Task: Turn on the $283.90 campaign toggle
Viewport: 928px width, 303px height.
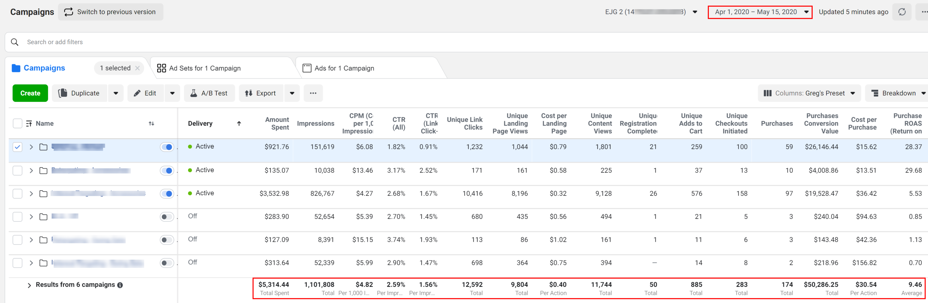Action: click(x=167, y=217)
